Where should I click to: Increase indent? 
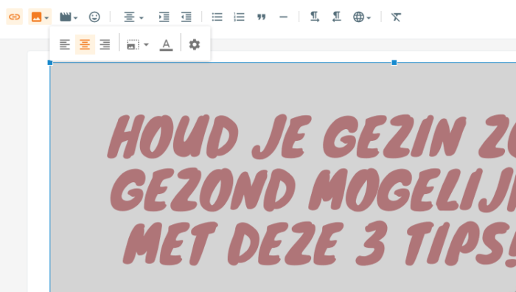pos(164,17)
